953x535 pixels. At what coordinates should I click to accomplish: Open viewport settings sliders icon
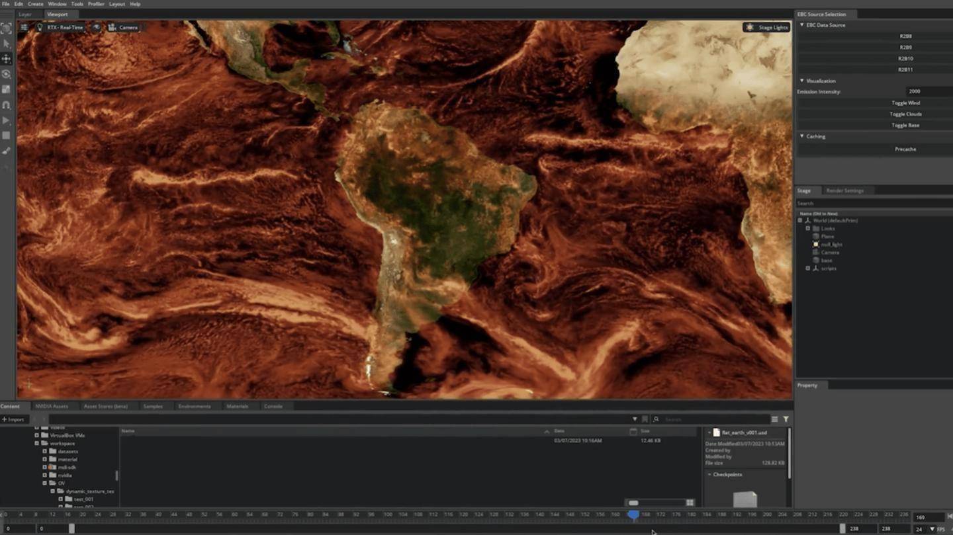click(24, 27)
